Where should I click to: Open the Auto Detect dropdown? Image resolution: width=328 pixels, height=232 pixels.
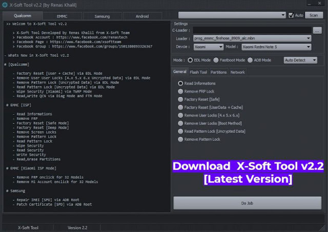300,60
